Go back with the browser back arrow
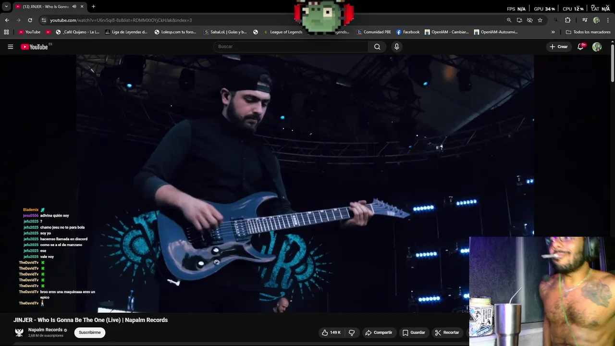This screenshot has height=346, width=615. click(7, 20)
